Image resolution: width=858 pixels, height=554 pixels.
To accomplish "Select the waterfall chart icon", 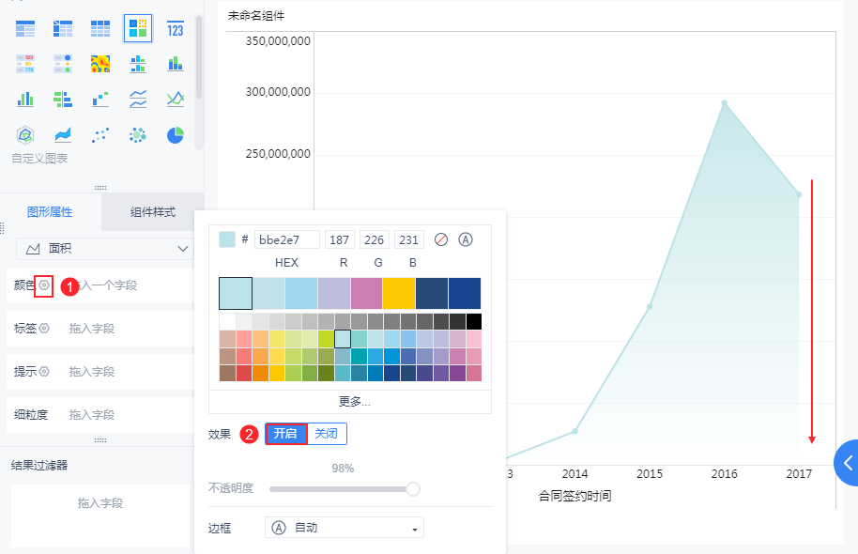I will (x=100, y=100).
